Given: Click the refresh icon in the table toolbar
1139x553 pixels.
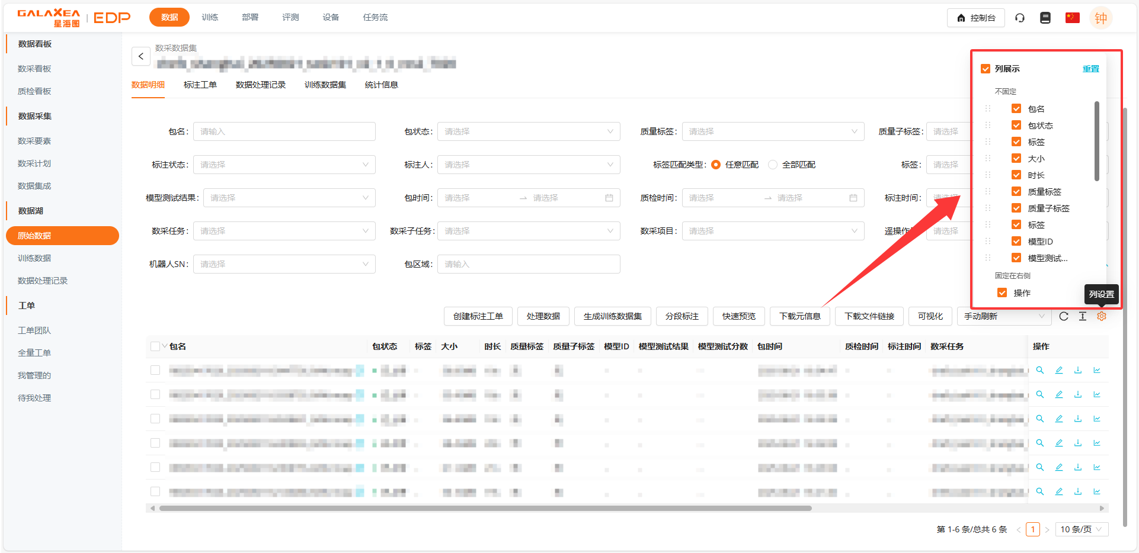Looking at the screenshot, I should pyautogui.click(x=1064, y=316).
